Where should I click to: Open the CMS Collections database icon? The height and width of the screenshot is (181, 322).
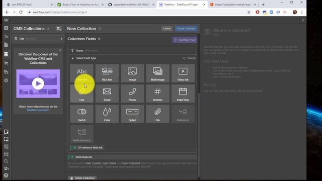[6, 54]
